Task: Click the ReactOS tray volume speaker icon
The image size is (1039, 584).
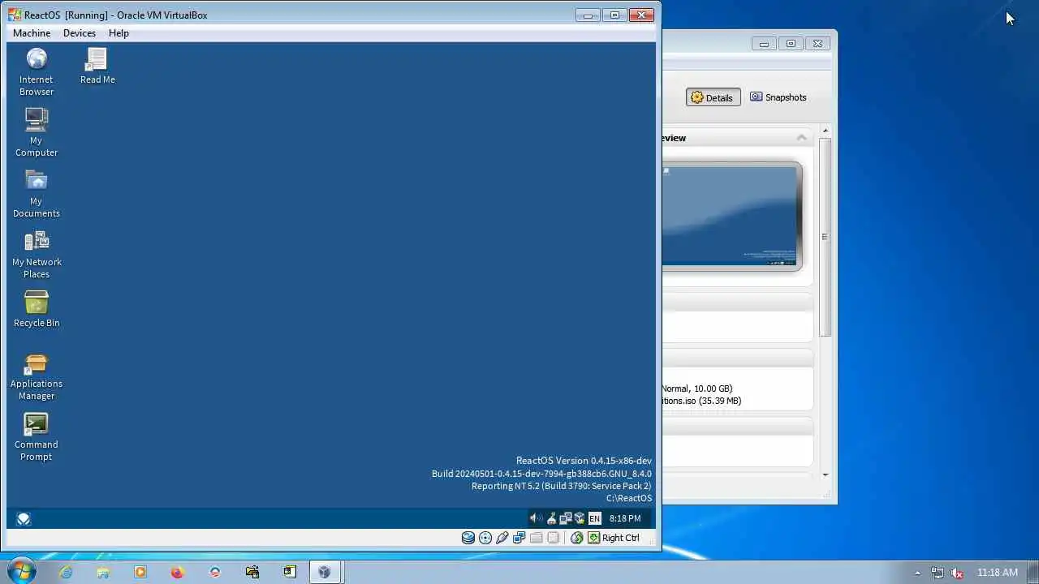Action: (536, 518)
